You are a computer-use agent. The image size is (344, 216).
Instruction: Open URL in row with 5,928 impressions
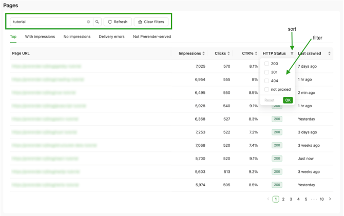[x=49, y=106]
